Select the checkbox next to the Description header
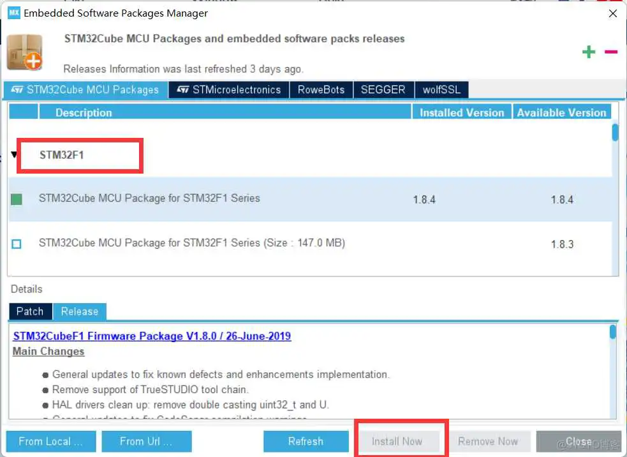 (23, 112)
